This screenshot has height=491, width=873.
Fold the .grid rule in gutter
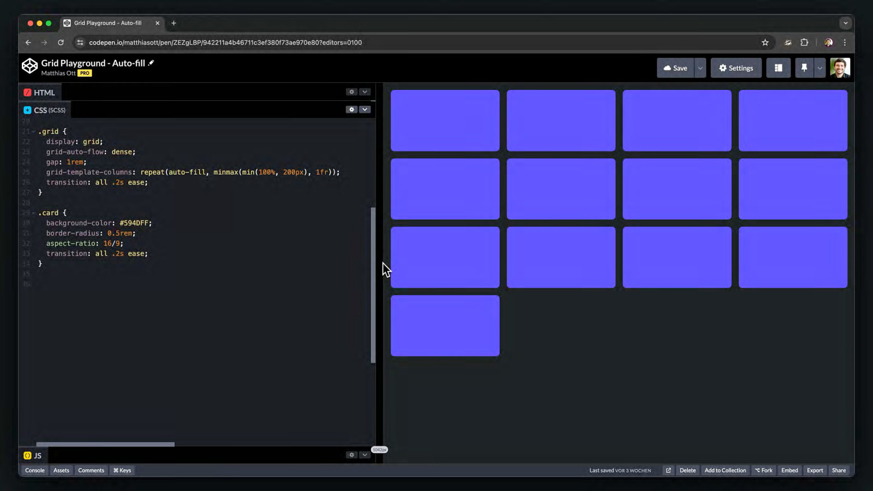point(33,131)
